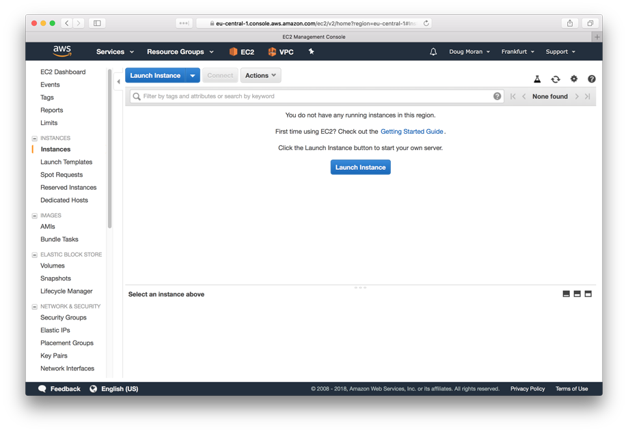Image resolution: width=628 pixels, height=432 pixels.
Task: Open Events in sidebar
Action: pyautogui.click(x=50, y=85)
